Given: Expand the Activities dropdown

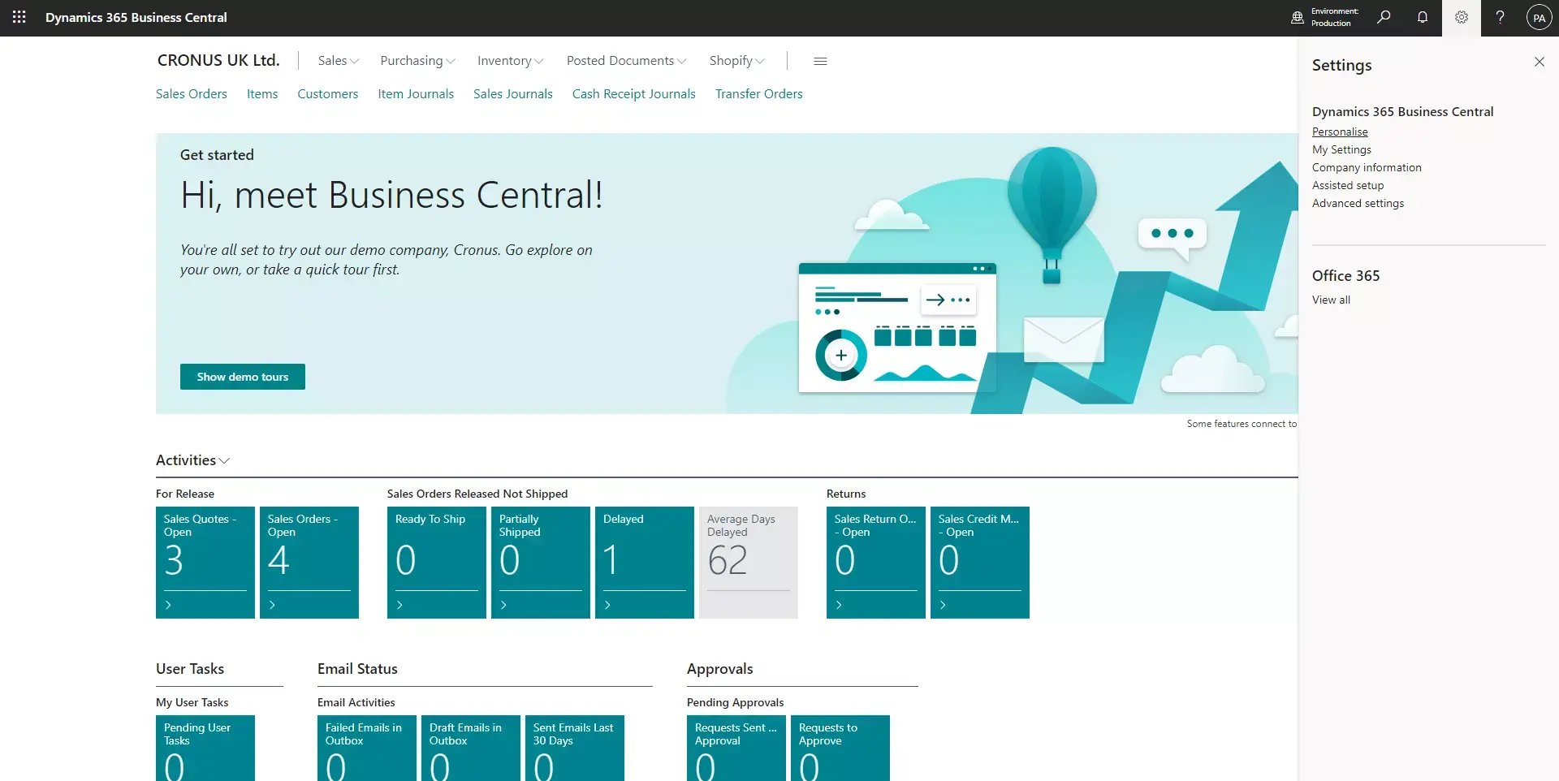Looking at the screenshot, I should (192, 460).
